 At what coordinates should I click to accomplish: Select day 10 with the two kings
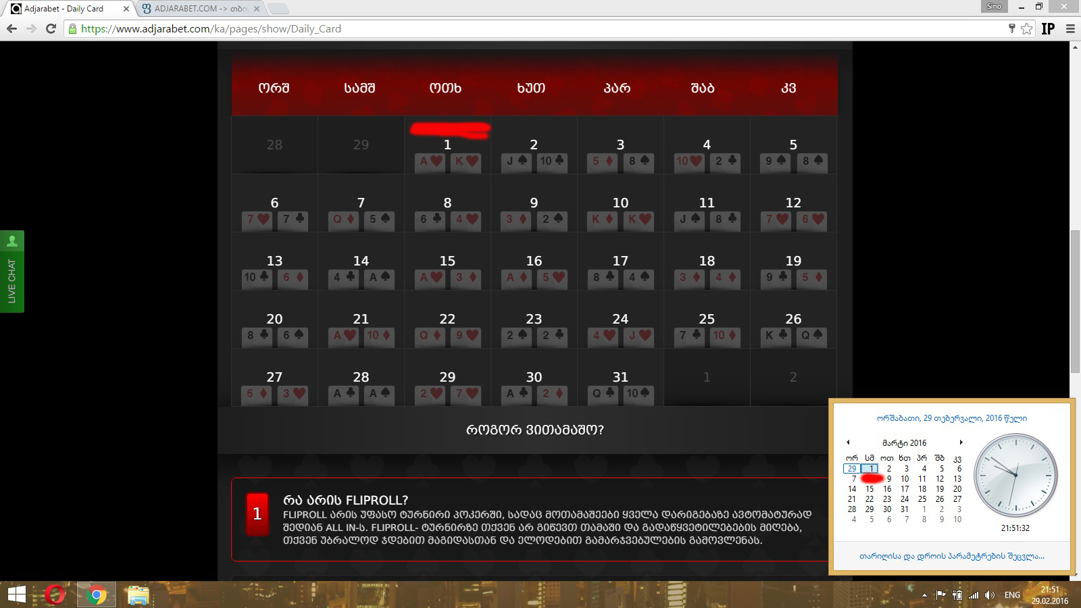click(620, 203)
